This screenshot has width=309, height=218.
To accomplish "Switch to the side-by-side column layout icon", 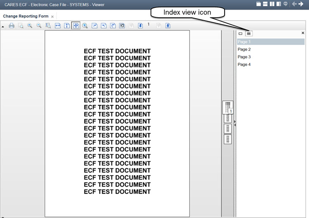I will pyautogui.click(x=272, y=4).
